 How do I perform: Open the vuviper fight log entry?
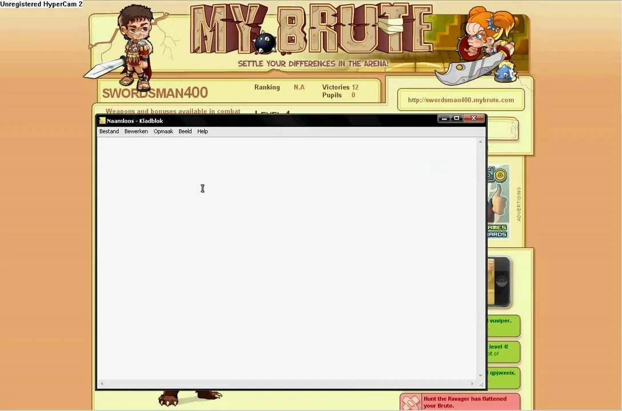click(504, 325)
